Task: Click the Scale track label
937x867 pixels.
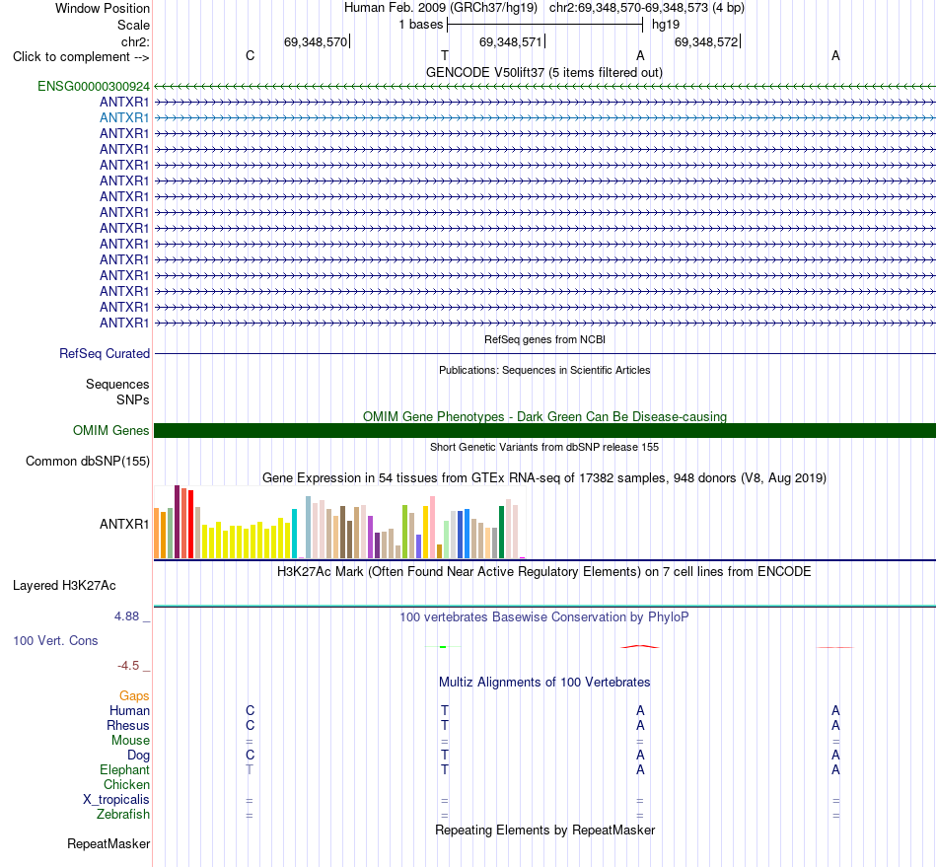Action: (133, 25)
